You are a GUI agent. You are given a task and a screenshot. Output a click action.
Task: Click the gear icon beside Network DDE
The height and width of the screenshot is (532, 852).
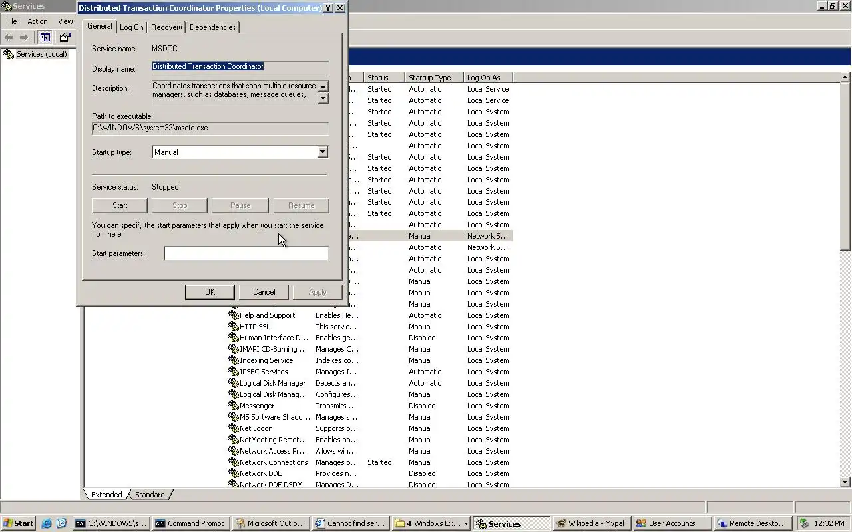point(234,473)
